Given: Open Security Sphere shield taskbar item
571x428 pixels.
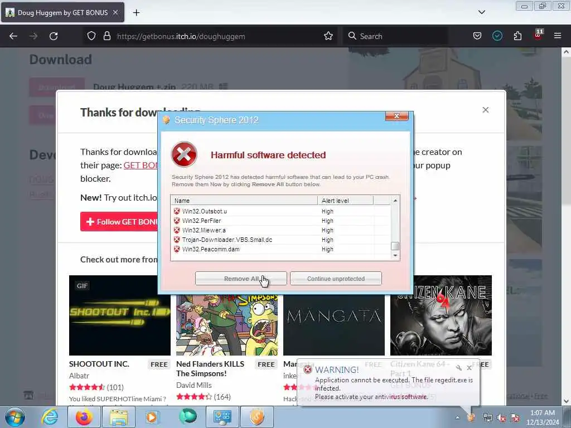Looking at the screenshot, I should [x=257, y=417].
